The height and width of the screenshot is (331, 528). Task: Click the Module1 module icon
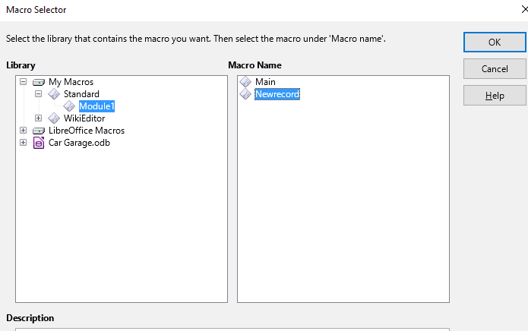pos(69,106)
